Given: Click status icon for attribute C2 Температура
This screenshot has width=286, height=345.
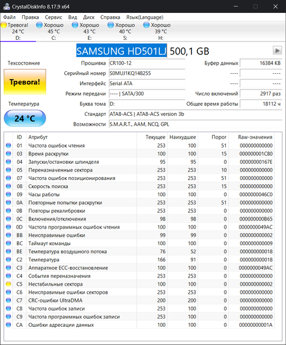Looking at the screenshot, I should tap(9, 259).
